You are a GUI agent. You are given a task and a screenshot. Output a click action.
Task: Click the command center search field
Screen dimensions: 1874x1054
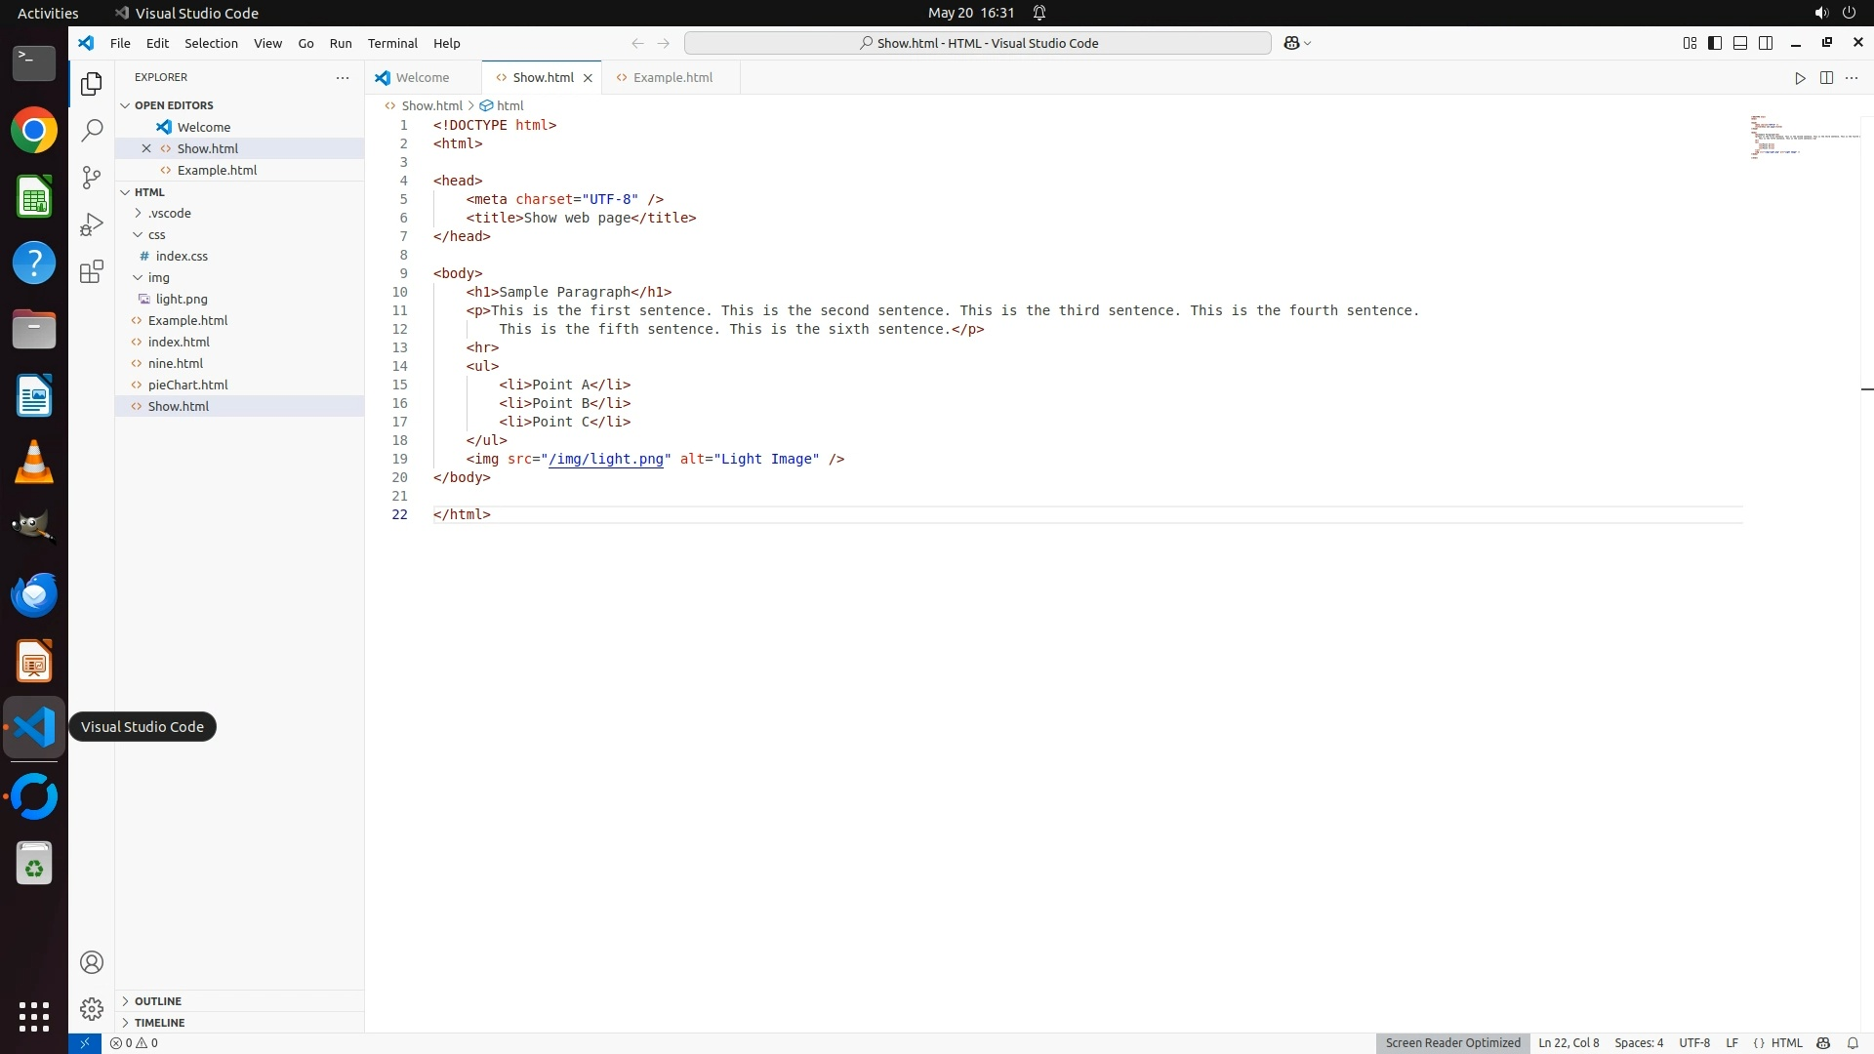(977, 43)
